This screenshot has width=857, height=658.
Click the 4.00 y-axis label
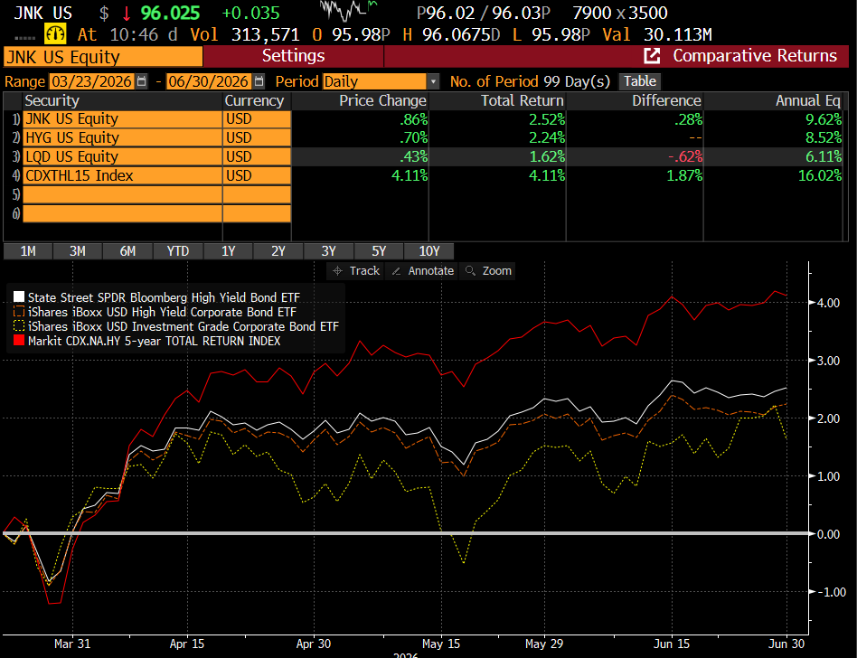[828, 303]
